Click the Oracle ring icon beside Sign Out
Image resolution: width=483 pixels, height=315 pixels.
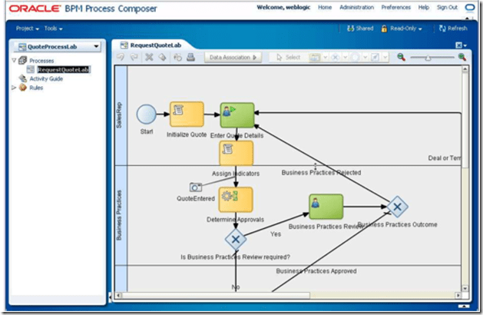point(470,8)
